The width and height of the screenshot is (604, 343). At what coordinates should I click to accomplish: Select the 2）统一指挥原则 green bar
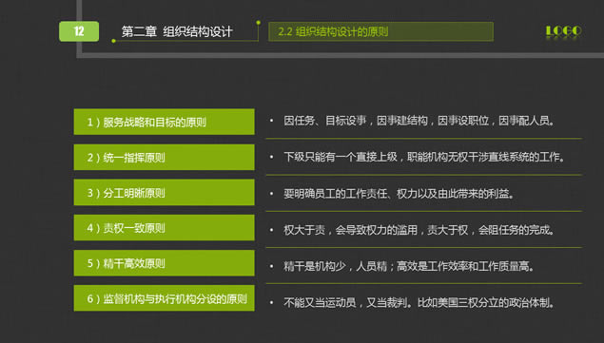tap(165, 157)
